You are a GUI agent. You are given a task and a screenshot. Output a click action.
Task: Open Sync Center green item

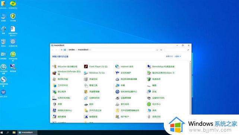tap(154, 104)
